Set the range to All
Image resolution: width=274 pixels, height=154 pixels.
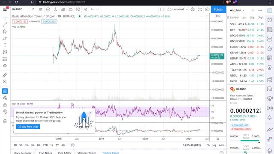click(x=63, y=145)
